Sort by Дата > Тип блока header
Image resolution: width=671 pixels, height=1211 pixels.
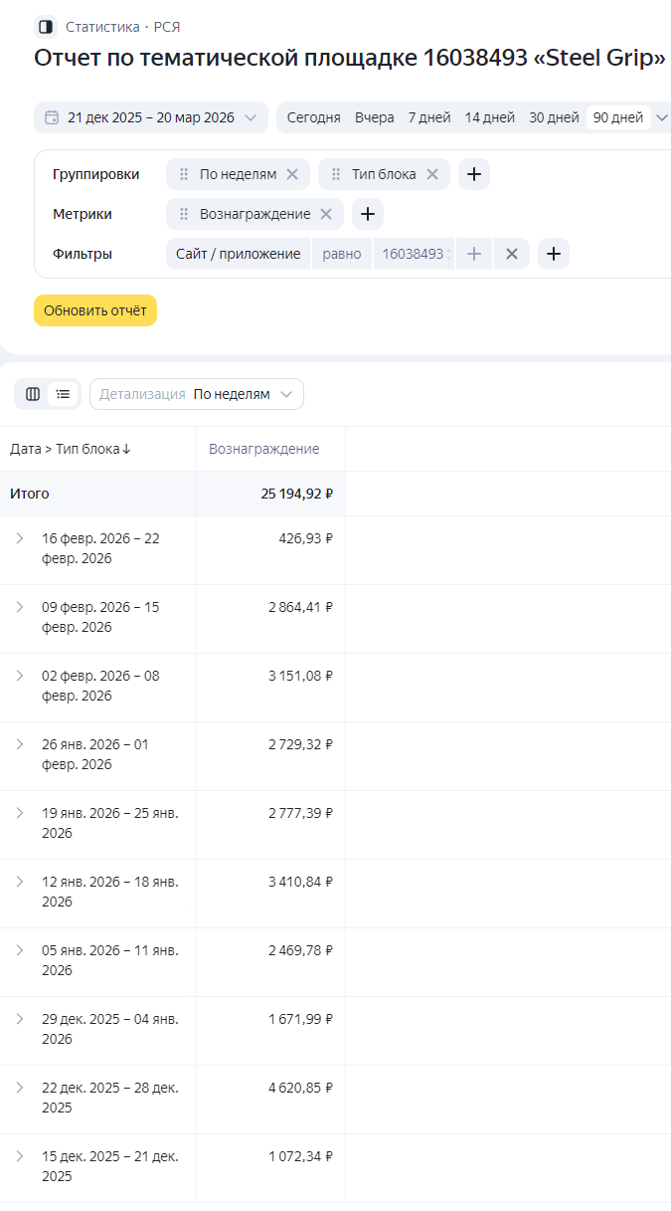pyautogui.click(x=71, y=449)
